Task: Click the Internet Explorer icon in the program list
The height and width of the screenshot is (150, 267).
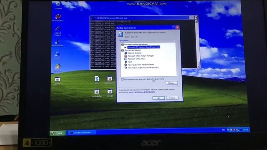Action: point(126,53)
